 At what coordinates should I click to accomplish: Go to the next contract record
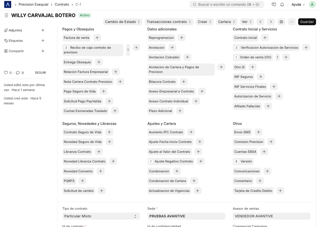click(x=271, y=22)
